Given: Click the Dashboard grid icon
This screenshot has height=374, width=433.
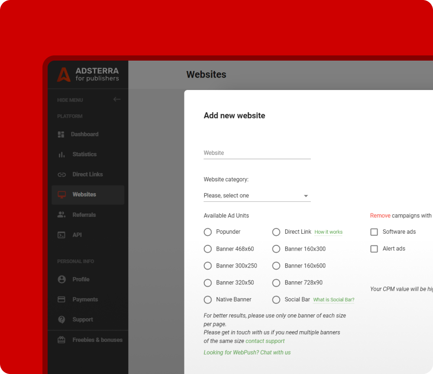Looking at the screenshot, I should tap(61, 135).
